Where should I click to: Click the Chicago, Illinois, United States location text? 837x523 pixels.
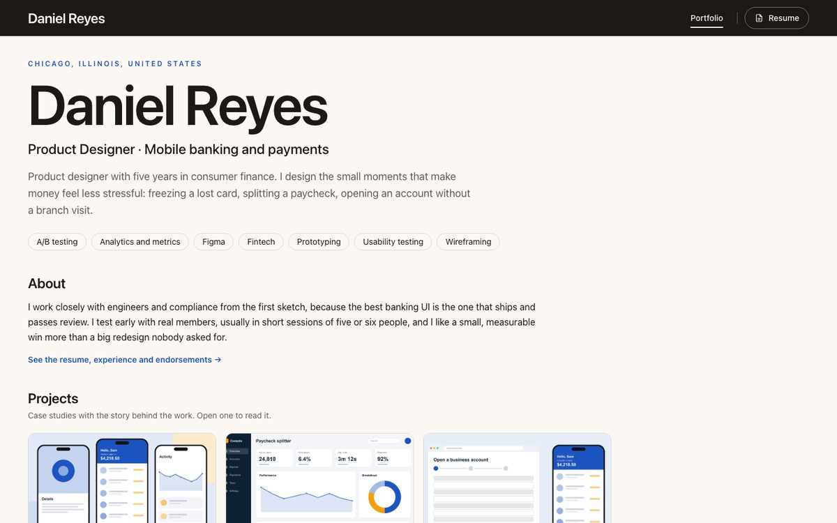click(x=115, y=63)
